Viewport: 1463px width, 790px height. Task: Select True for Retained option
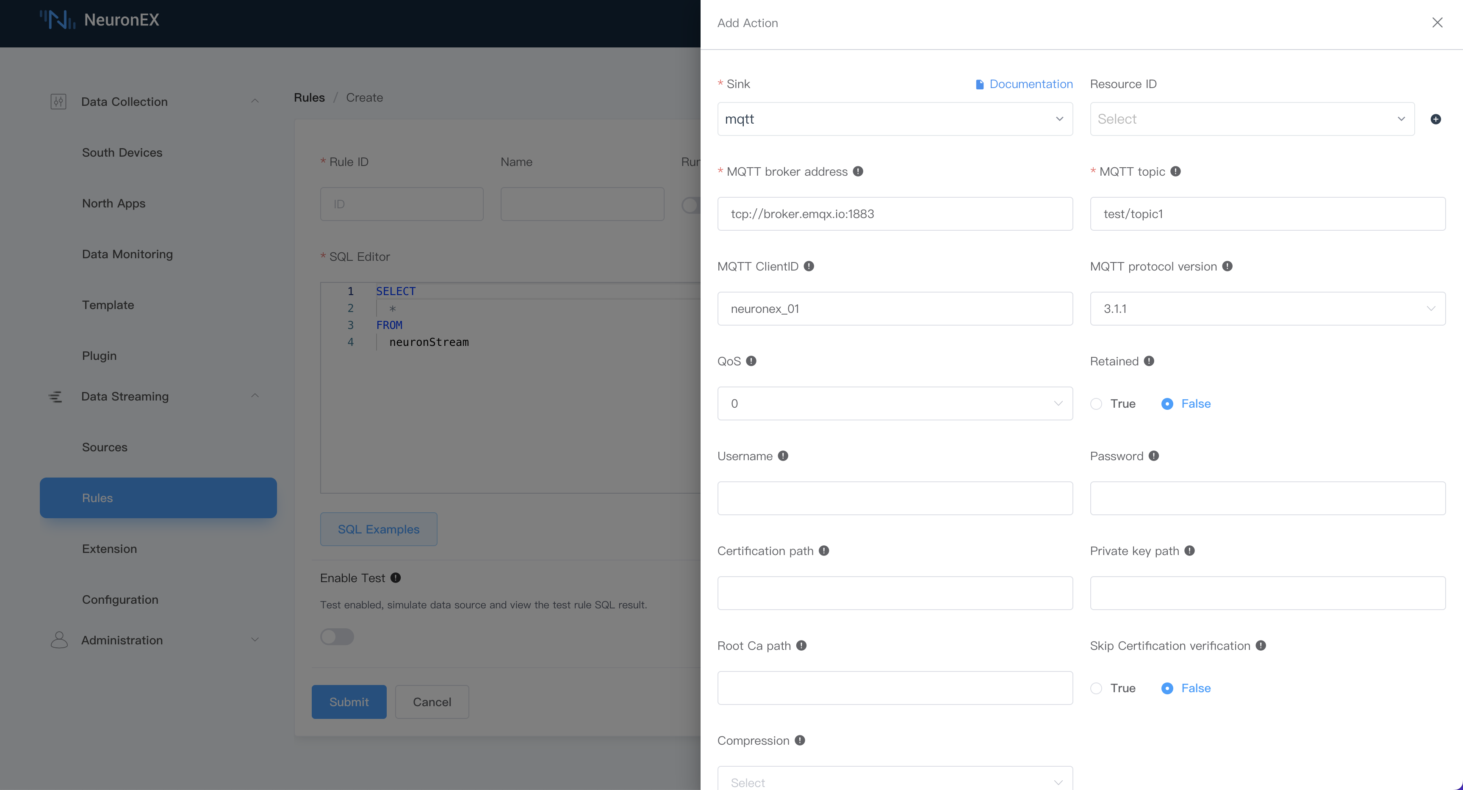pos(1097,403)
